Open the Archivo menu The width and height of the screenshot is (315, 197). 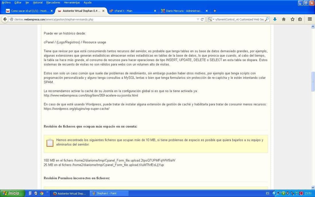[6, 2]
